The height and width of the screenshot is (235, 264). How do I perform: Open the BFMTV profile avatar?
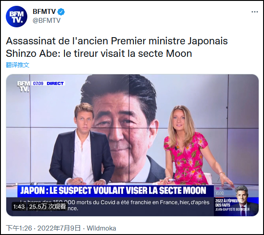point(17,17)
